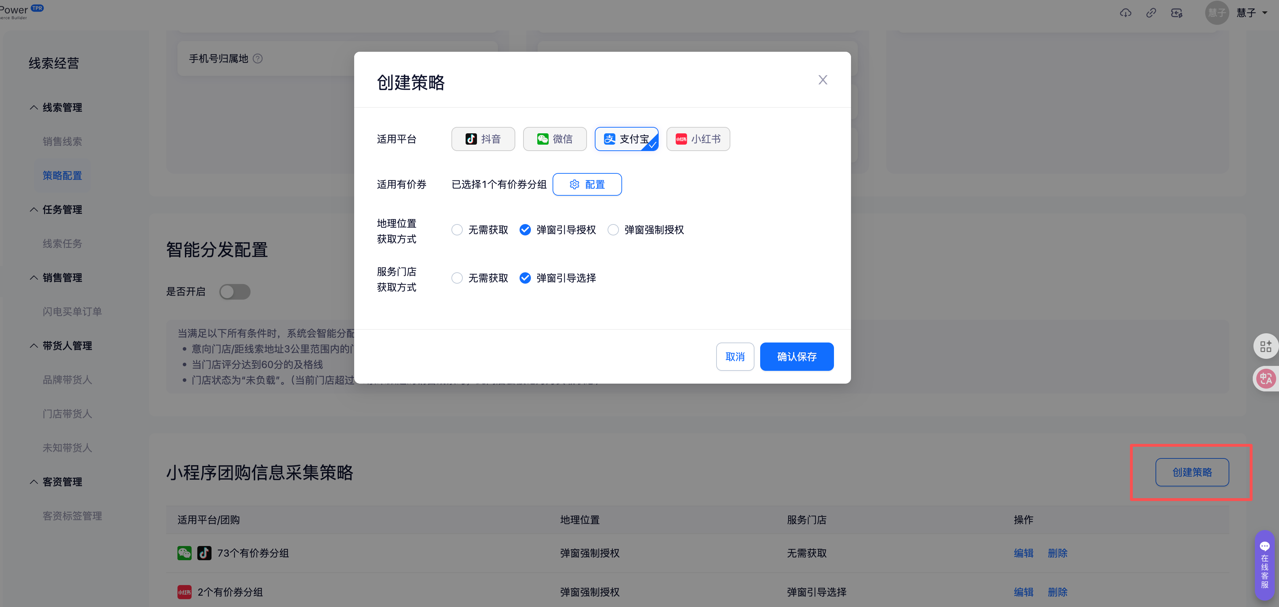Image resolution: width=1279 pixels, height=607 pixels.
Task: Click the link icon in top bar
Action: 1151,13
